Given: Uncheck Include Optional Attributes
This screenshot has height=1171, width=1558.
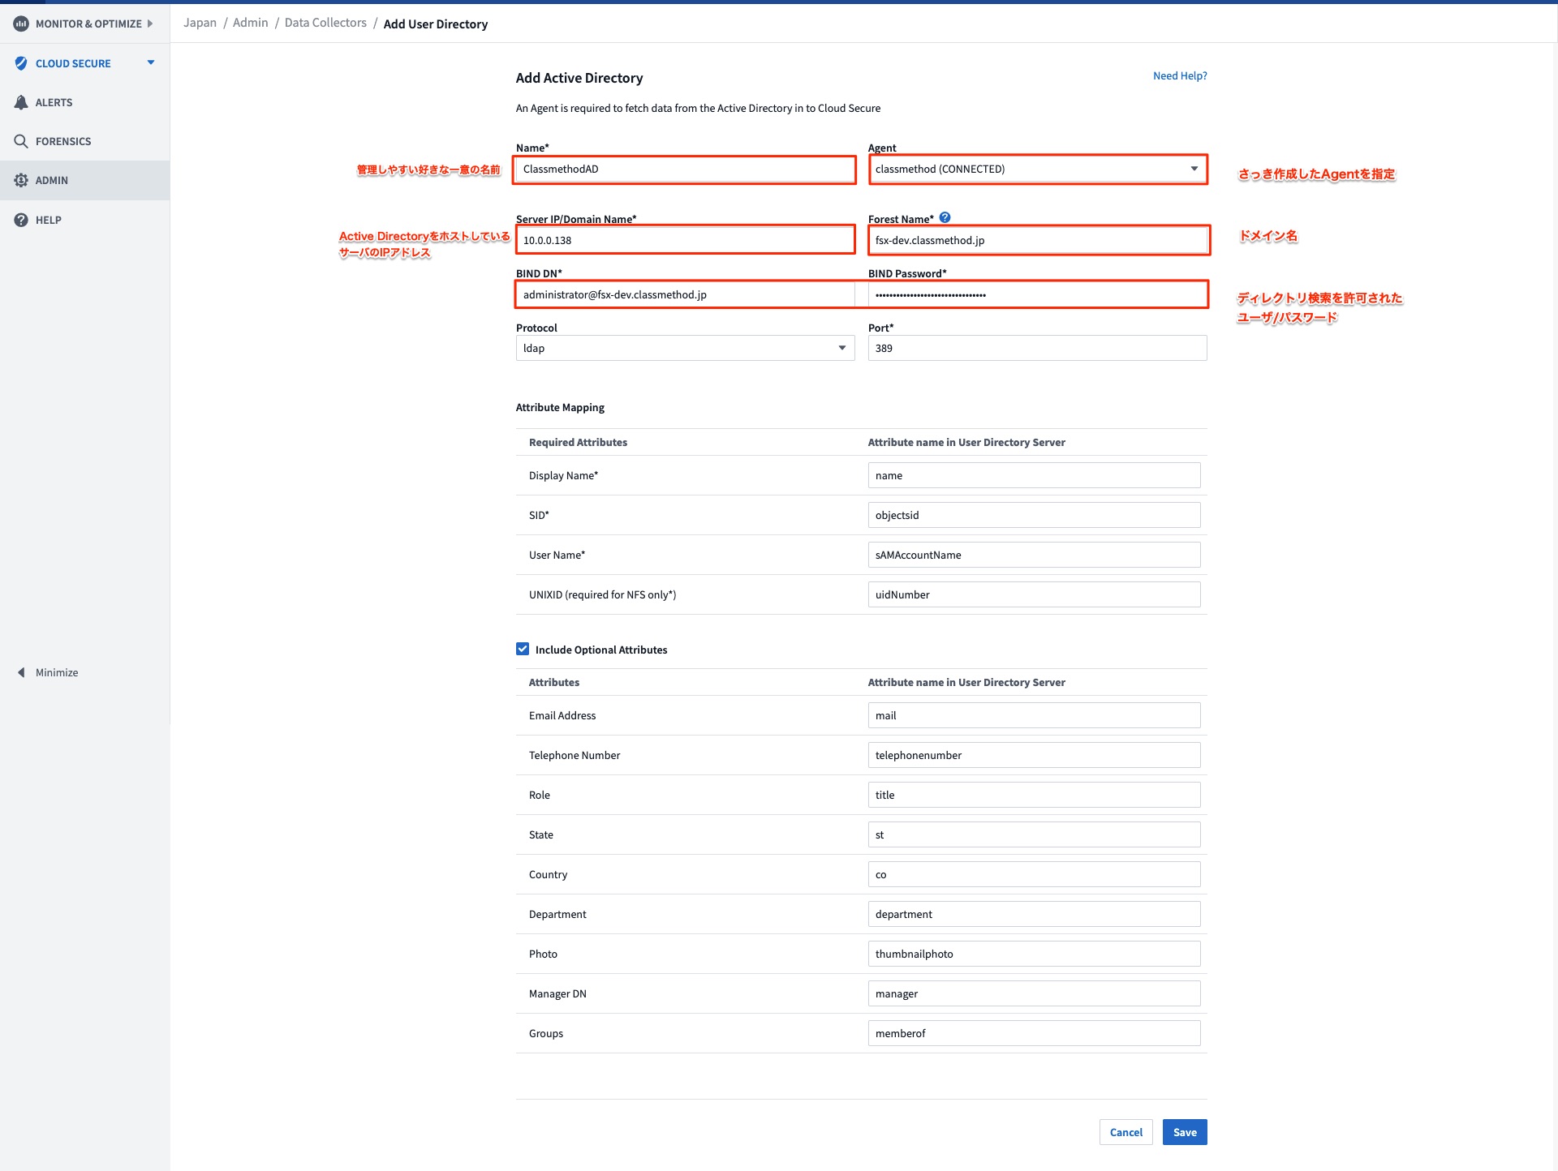Looking at the screenshot, I should coord(523,648).
